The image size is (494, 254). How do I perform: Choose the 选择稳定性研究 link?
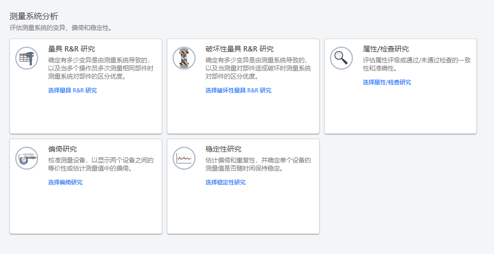(226, 183)
